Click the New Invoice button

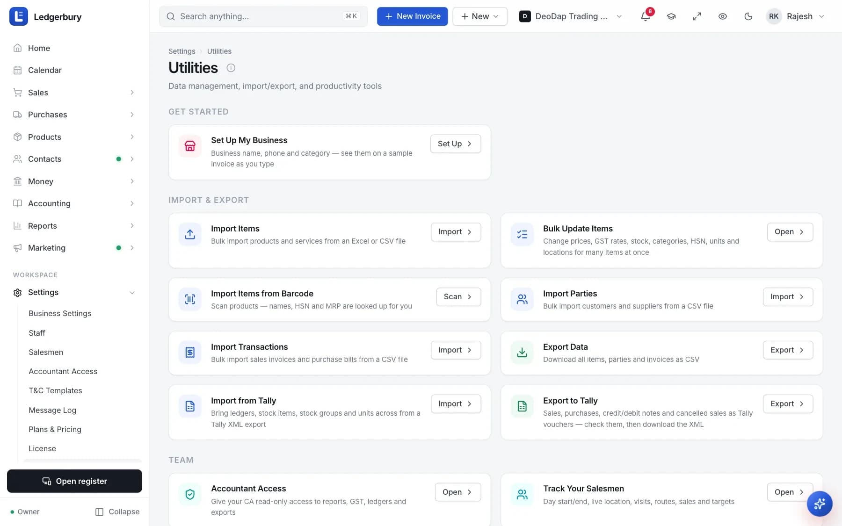point(412,16)
